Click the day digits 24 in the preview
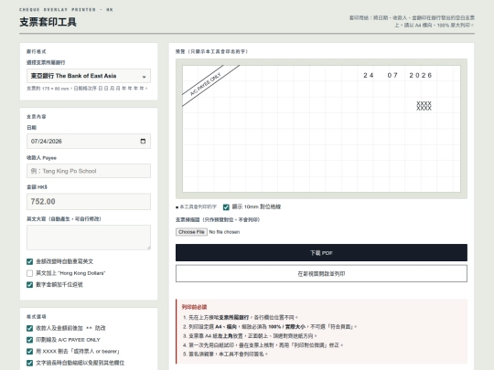This screenshot has width=494, height=370. click(369, 75)
